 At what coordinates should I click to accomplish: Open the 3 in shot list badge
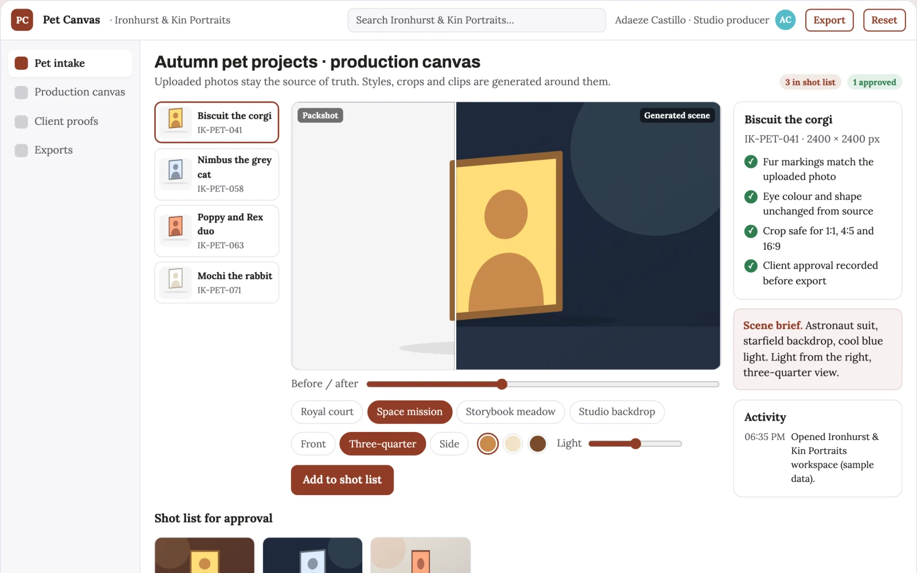pyautogui.click(x=810, y=83)
